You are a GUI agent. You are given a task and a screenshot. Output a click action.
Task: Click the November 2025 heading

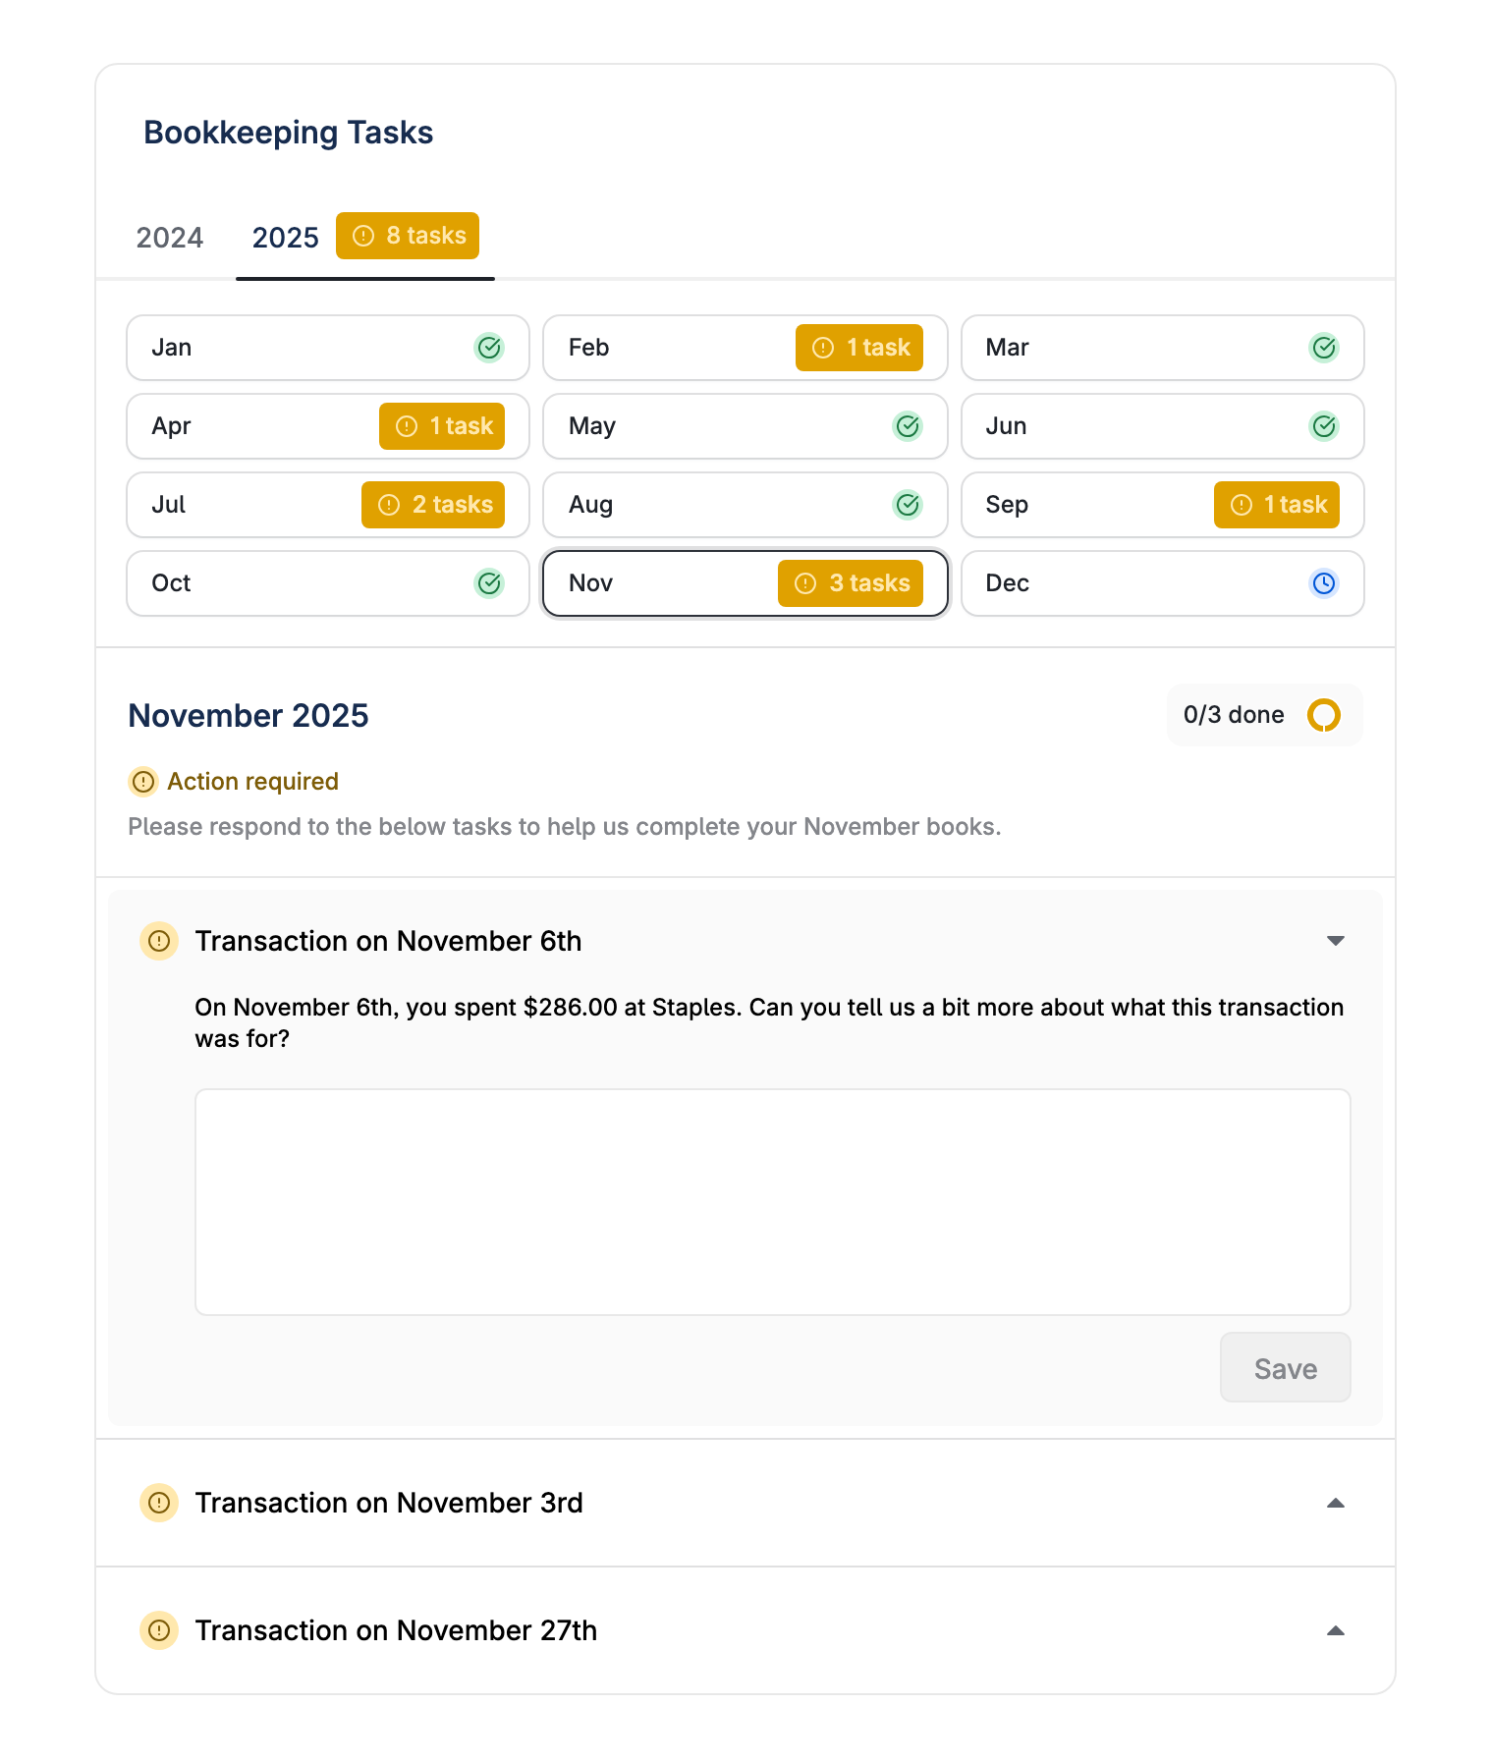click(x=248, y=716)
